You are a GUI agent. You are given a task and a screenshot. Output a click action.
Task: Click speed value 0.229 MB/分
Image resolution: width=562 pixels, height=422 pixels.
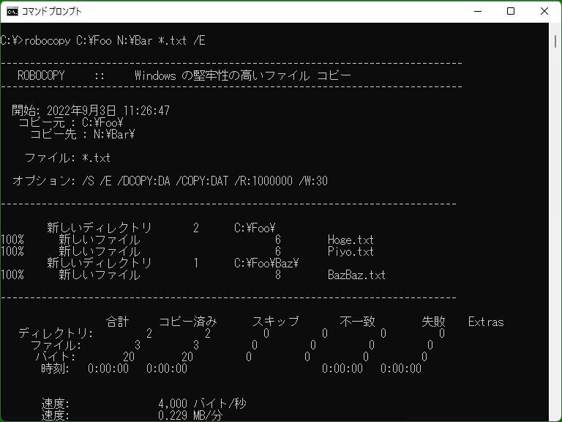pyautogui.click(x=190, y=415)
